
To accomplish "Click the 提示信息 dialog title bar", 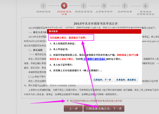I will pyautogui.click(x=94, y=31).
